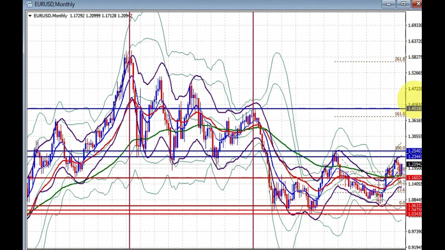Screen dimensions: 445x250
Task: Click the black current price tag 1.20942
Action: tap(414, 164)
